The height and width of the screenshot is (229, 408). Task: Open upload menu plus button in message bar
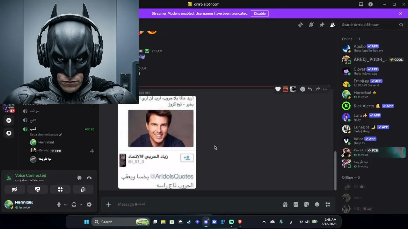[108, 205]
